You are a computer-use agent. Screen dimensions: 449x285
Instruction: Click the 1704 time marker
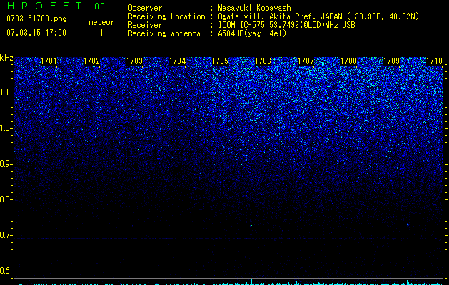point(178,61)
